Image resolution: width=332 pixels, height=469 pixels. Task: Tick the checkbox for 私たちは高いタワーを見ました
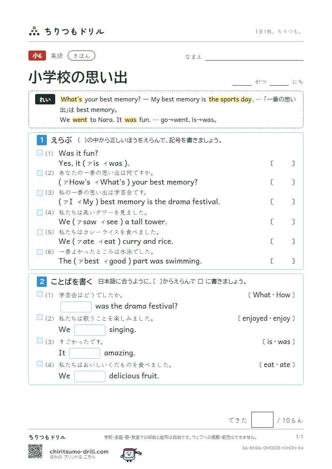click(x=40, y=213)
